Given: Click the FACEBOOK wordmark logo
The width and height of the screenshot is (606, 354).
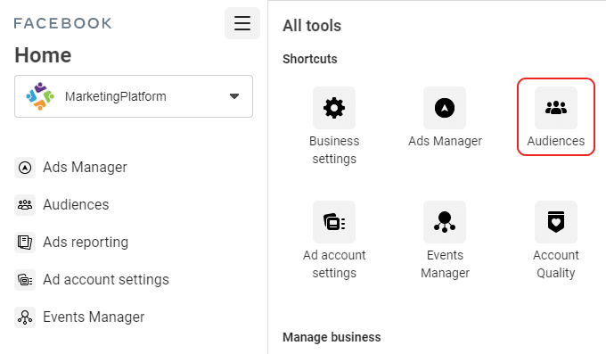Looking at the screenshot, I should [x=63, y=23].
